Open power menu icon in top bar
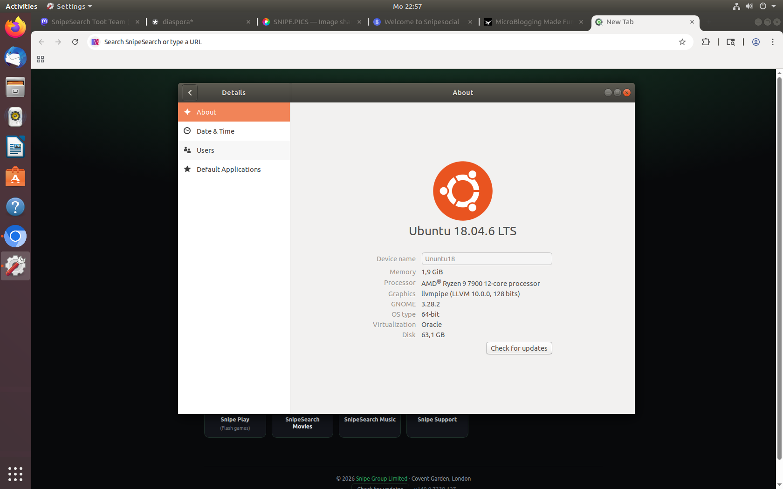Image resolution: width=783 pixels, height=489 pixels. click(762, 6)
